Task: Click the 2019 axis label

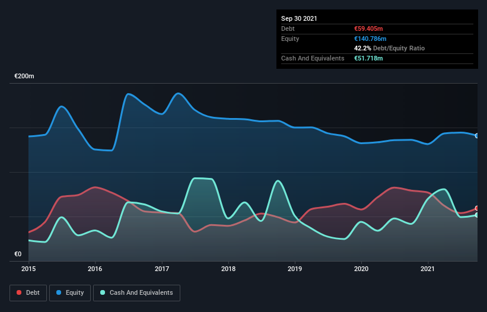Action: (295, 269)
